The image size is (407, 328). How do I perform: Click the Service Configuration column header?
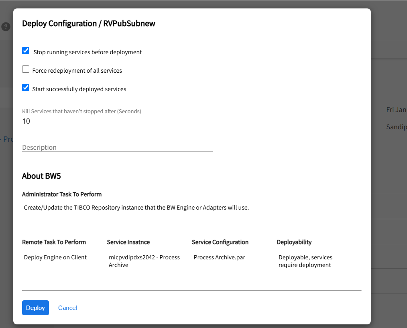coord(220,242)
